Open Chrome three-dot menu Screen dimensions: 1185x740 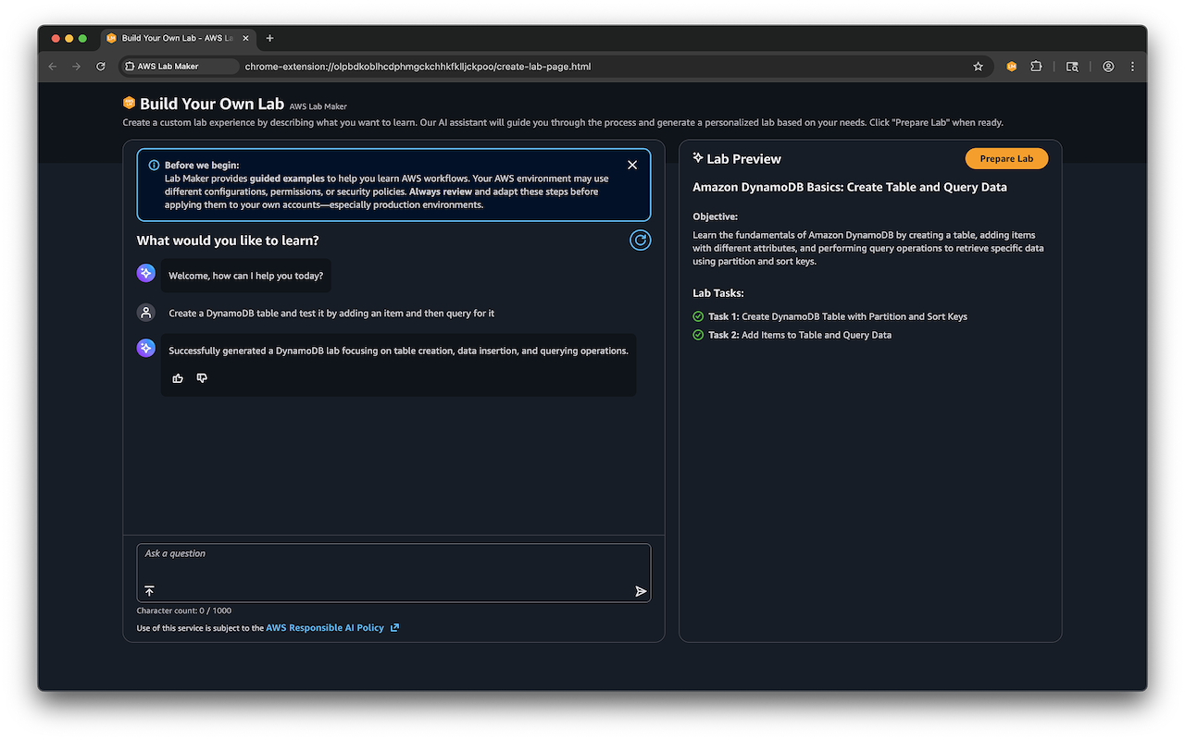1132,67
